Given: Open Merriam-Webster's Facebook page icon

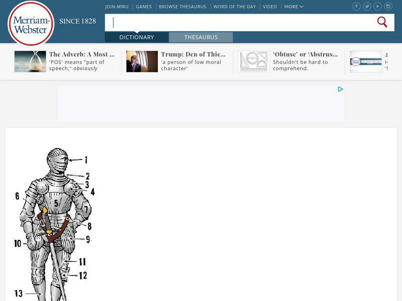Looking at the screenshot, I should (x=356, y=6).
